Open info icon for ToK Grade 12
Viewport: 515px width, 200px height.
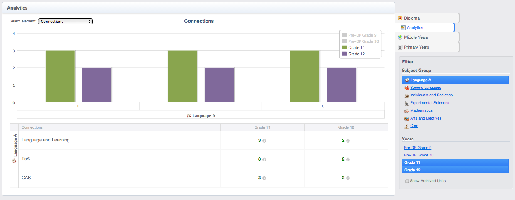[x=348, y=159]
